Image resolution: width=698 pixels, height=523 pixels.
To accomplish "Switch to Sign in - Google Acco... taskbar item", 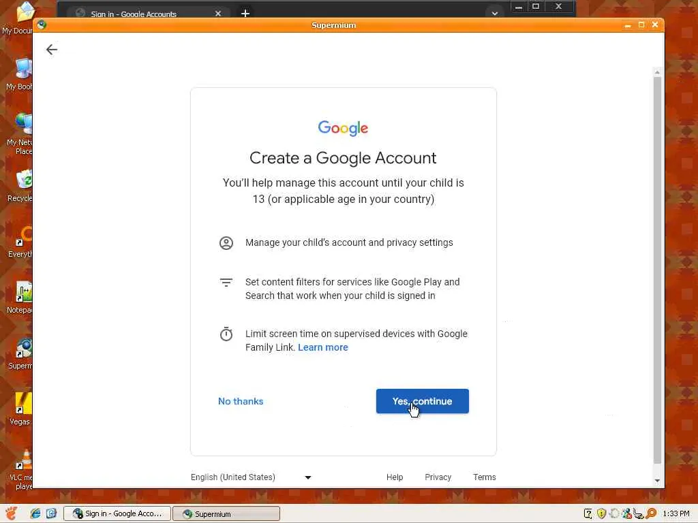I will (x=117, y=513).
